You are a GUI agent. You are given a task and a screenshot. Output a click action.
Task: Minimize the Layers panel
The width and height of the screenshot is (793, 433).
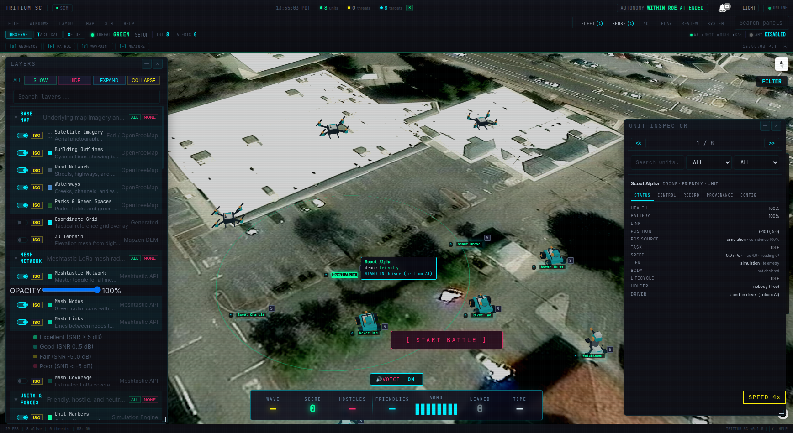[x=146, y=64]
